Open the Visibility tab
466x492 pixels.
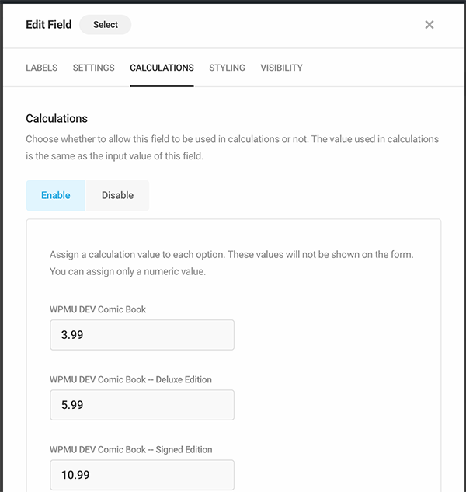[281, 68]
